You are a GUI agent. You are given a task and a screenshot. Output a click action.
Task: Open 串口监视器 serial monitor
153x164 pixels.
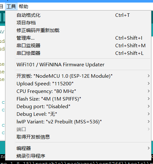click(x=78, y=46)
